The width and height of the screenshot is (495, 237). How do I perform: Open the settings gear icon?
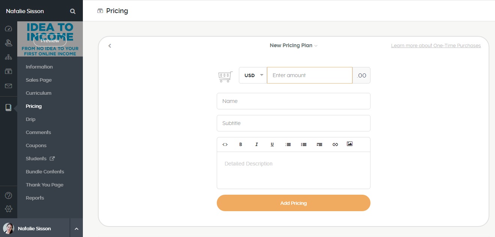click(x=9, y=209)
